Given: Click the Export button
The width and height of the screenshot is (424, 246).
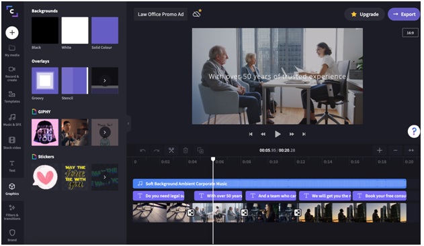Looking at the screenshot, I should [404, 14].
